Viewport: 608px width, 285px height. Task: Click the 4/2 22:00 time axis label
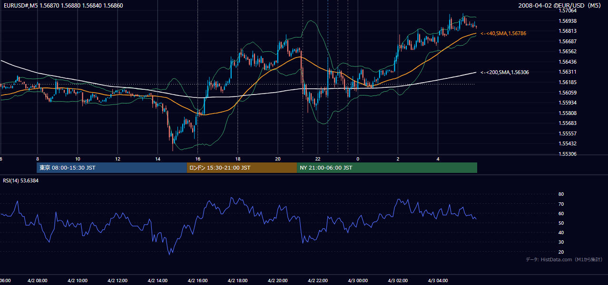click(317, 280)
